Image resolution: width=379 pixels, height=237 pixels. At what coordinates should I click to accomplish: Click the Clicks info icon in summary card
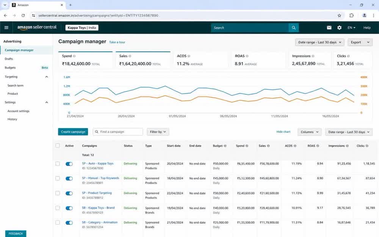pyautogui.click(x=348, y=56)
